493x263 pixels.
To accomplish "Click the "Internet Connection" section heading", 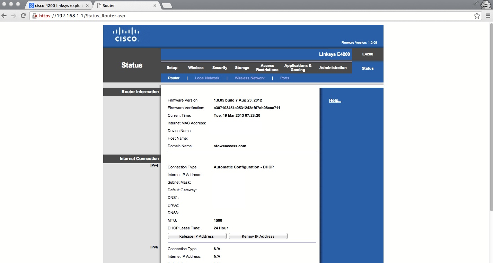I will tap(139, 159).
